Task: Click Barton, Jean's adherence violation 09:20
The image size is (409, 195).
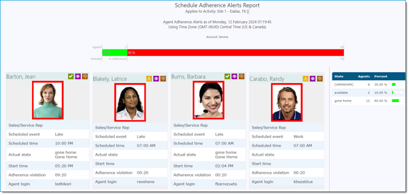Action: [60, 175]
